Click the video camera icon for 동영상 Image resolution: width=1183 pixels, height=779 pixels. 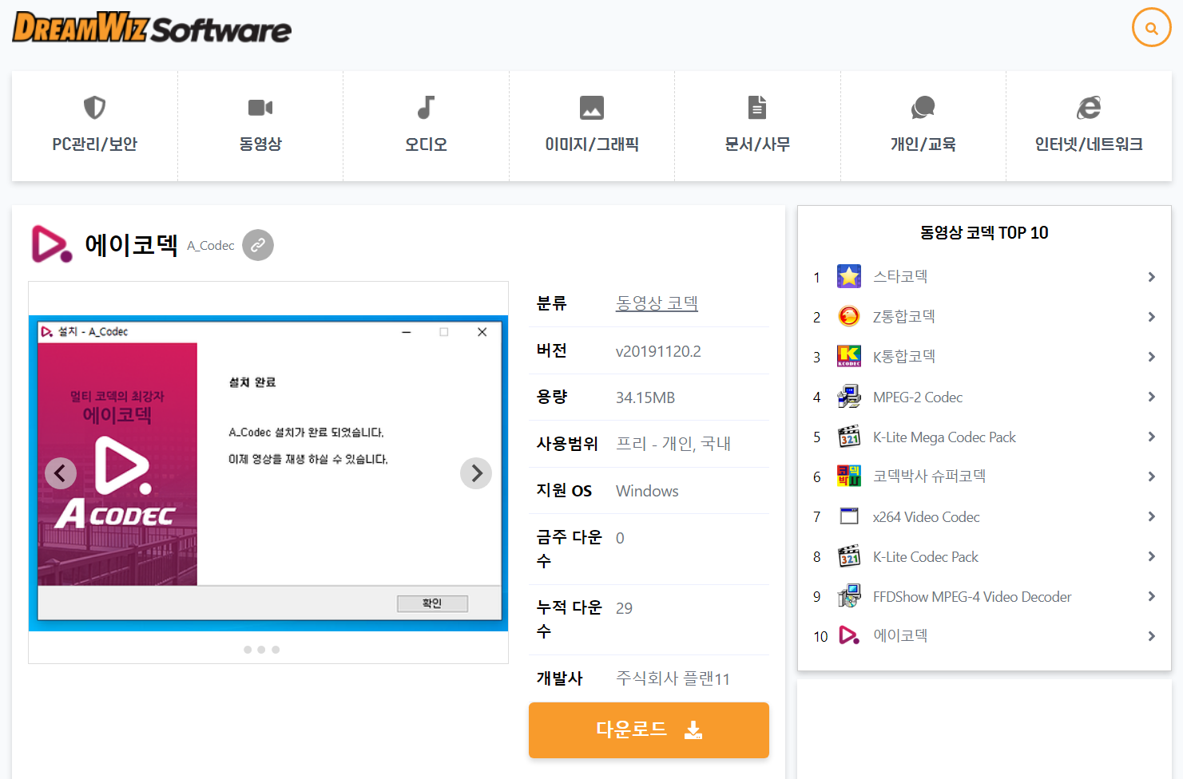tap(260, 107)
